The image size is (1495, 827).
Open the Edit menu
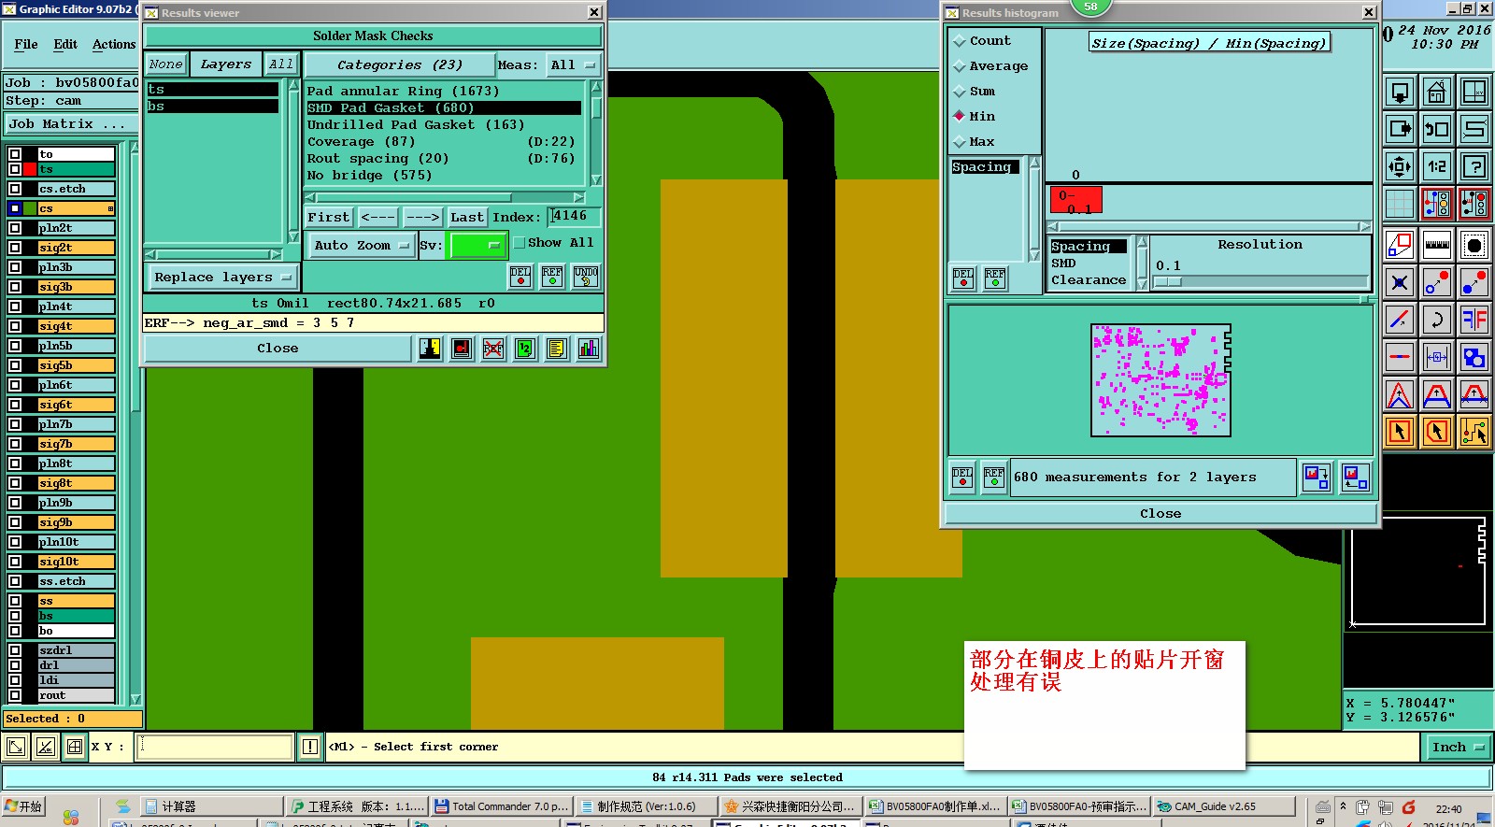65,44
